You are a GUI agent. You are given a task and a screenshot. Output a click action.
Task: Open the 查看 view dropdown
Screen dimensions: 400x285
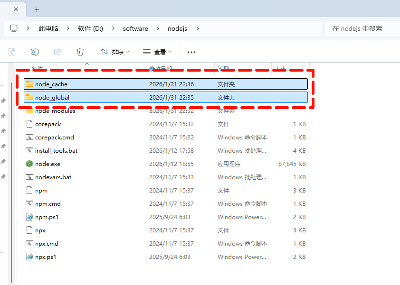pos(157,52)
